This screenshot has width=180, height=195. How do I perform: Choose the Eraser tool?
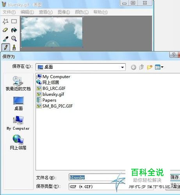(5, 30)
